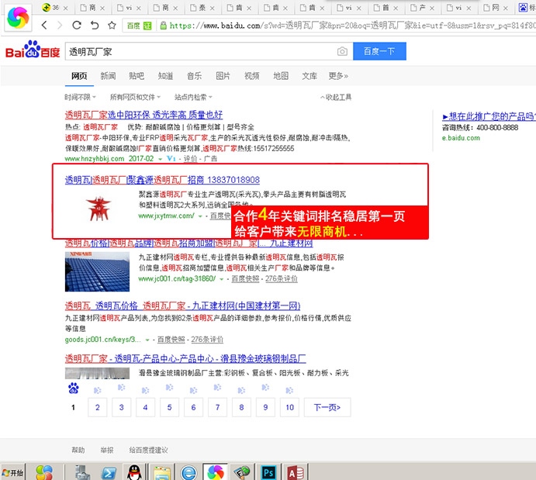Expand arrow next to www.hnzyhbkj.com 2017-02
This screenshot has width=536, height=480.
pos(160,159)
